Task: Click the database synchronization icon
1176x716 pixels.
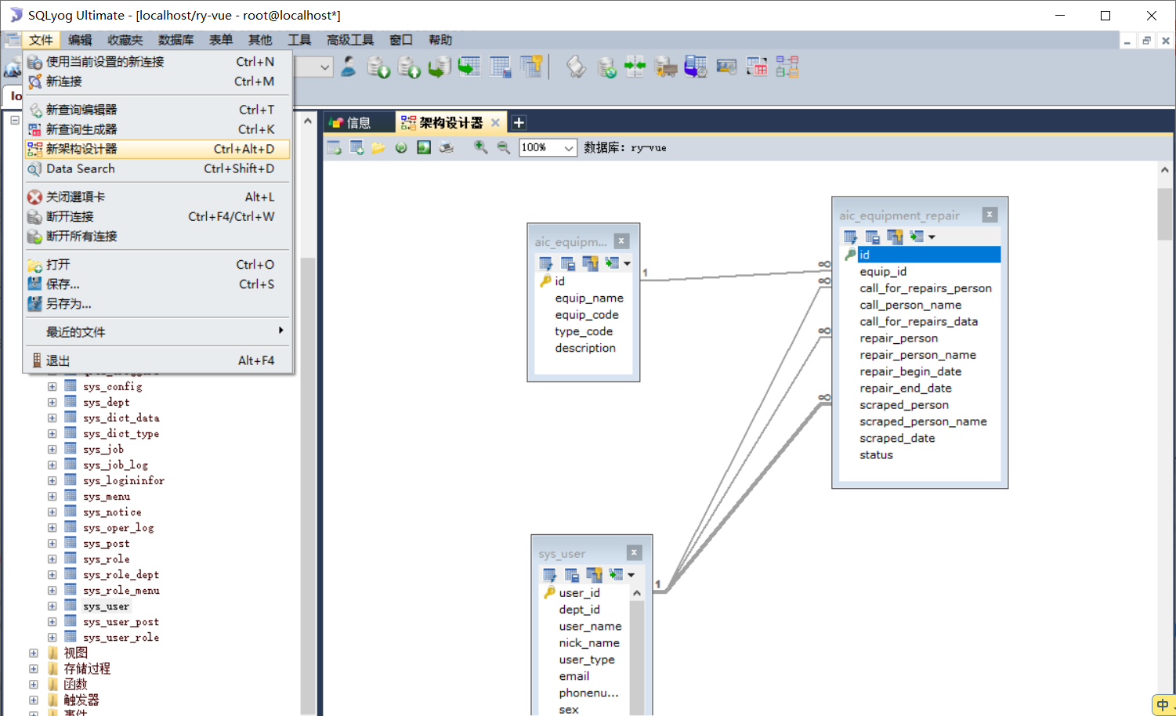Action: click(x=606, y=67)
